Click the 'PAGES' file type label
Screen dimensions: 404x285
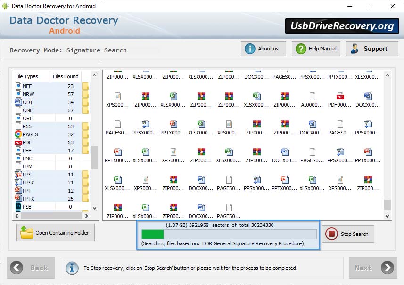[x=30, y=134]
